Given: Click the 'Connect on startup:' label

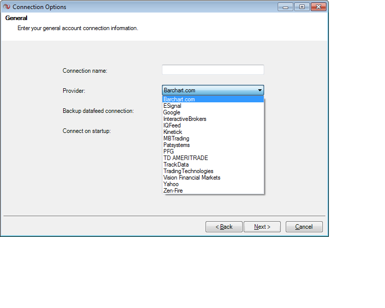Looking at the screenshot, I should [x=87, y=131].
